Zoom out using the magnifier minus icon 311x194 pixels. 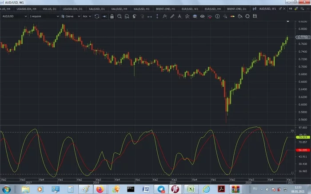[x=127, y=16]
